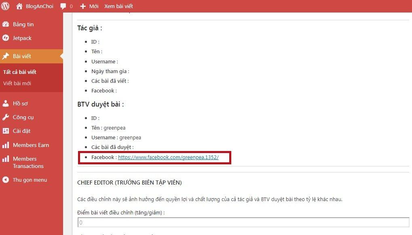The width and height of the screenshot is (412, 235).
Task: Open Xem bài viết from the admin bar
Action: (x=118, y=6)
